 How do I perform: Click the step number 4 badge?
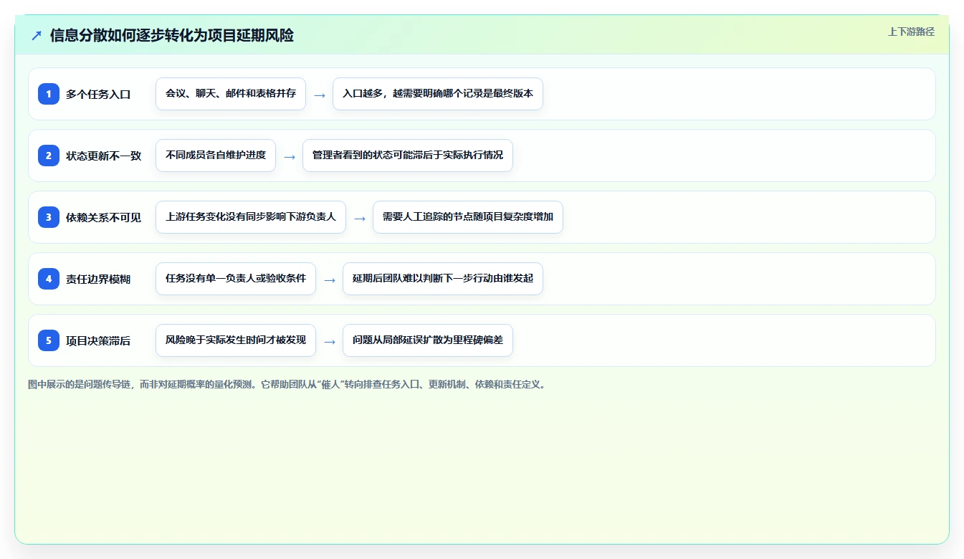49,279
